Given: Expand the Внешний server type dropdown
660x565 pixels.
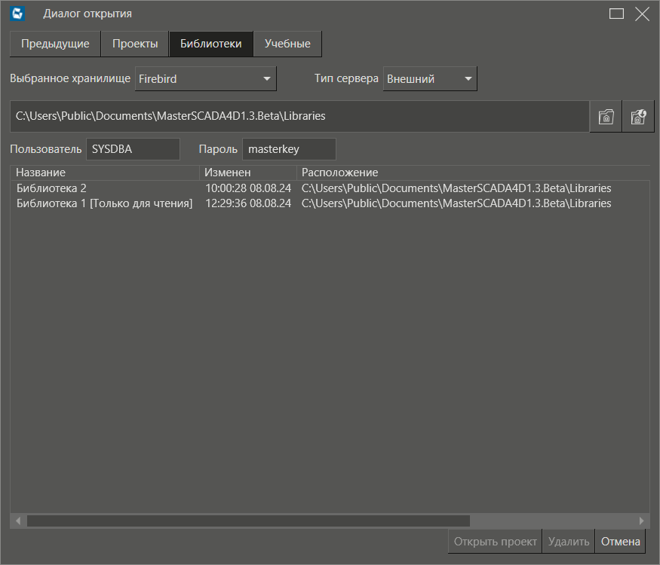Looking at the screenshot, I should (430, 78).
